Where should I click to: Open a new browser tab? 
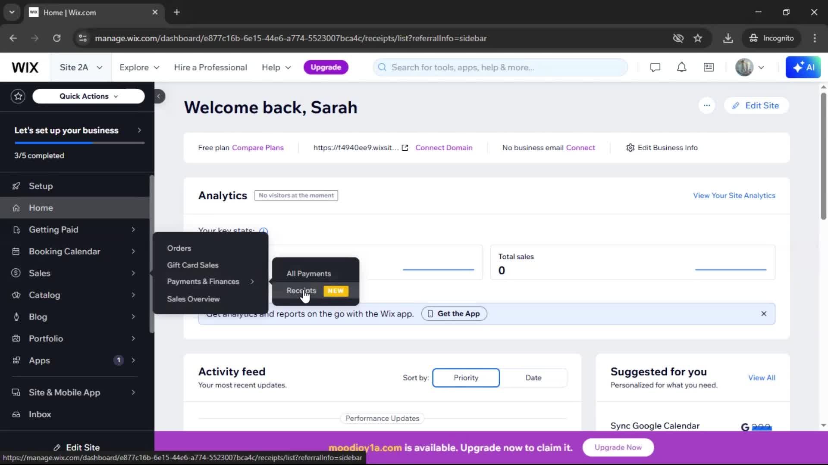point(177,12)
